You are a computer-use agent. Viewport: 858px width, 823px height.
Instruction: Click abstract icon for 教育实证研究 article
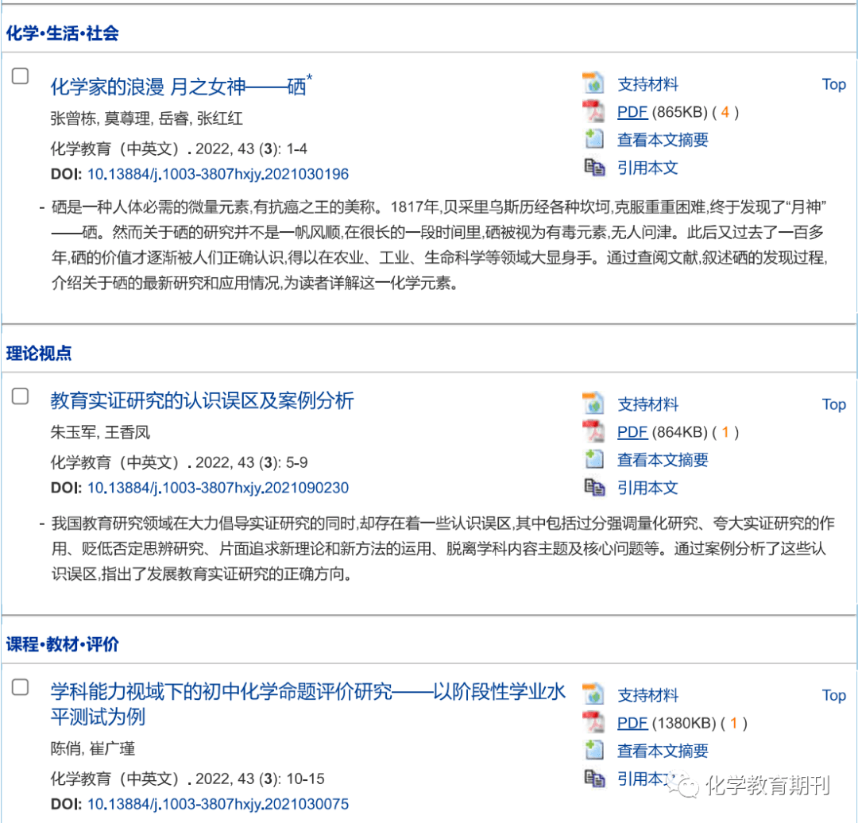(x=593, y=459)
